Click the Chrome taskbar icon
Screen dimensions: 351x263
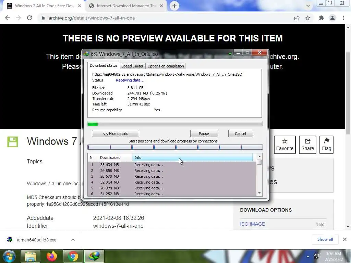pos(73,256)
